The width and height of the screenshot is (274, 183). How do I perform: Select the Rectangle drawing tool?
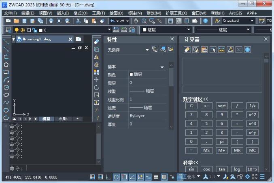click(x=6, y=72)
